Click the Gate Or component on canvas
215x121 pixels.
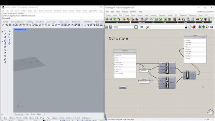click(x=189, y=75)
